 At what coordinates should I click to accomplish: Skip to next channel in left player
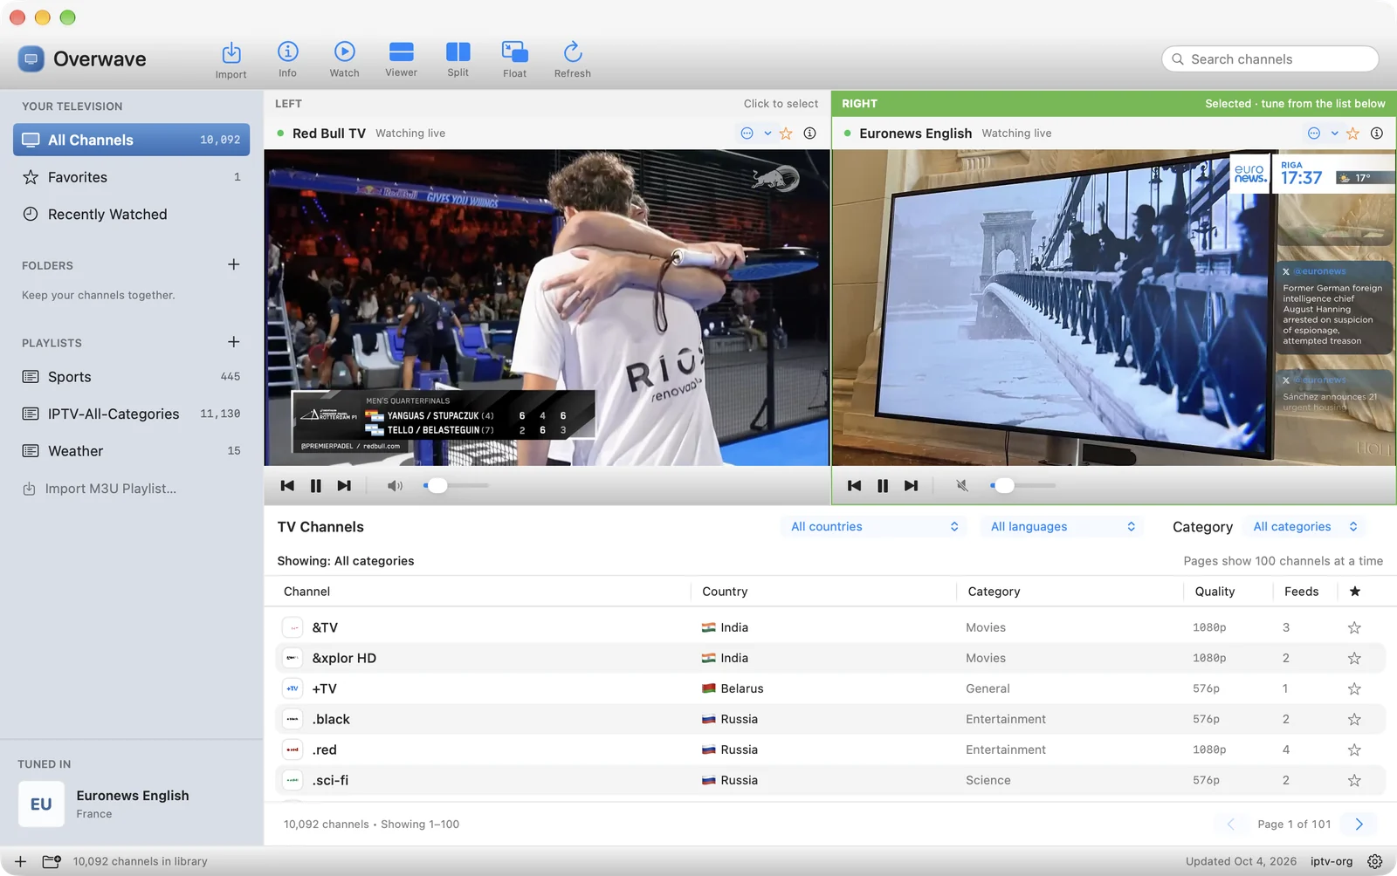pyautogui.click(x=344, y=486)
